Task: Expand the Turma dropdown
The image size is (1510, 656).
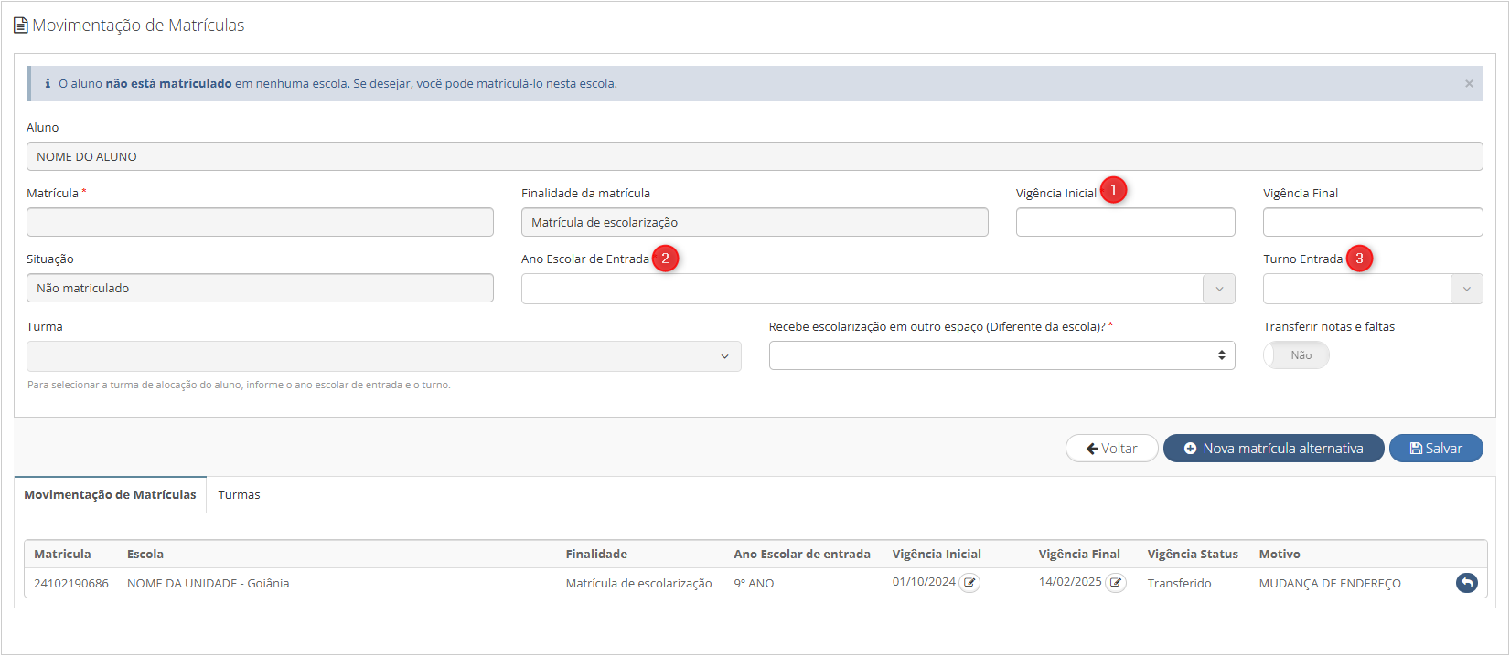Action: click(384, 356)
